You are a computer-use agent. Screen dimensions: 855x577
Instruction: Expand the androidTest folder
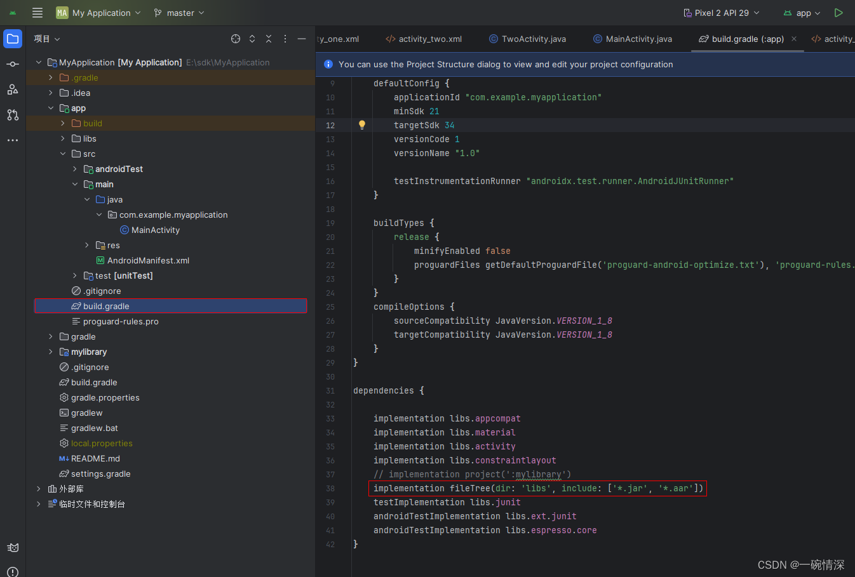click(75, 169)
